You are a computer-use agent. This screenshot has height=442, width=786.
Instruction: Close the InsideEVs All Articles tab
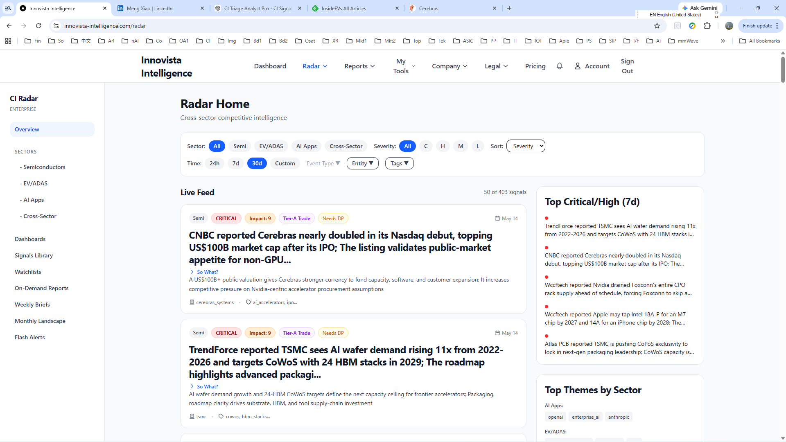tap(397, 8)
